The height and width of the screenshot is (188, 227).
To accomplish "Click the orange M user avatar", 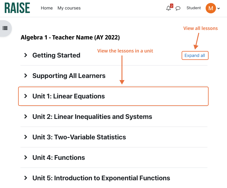I will tap(211, 8).
